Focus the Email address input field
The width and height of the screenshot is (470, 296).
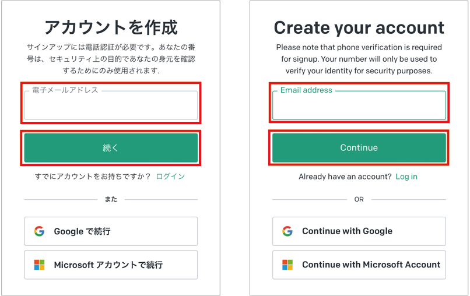359,105
